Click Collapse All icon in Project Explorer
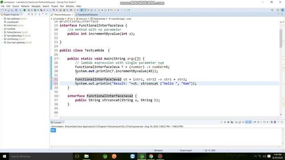This screenshot has height=160, width=285. click(x=28, y=14)
